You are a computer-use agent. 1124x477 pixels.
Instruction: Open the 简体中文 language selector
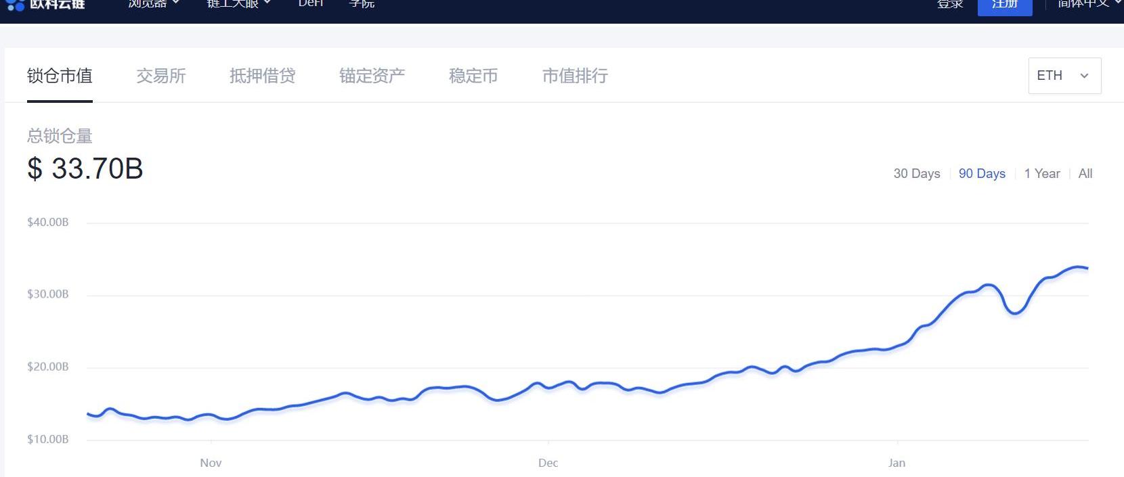coord(1083,4)
